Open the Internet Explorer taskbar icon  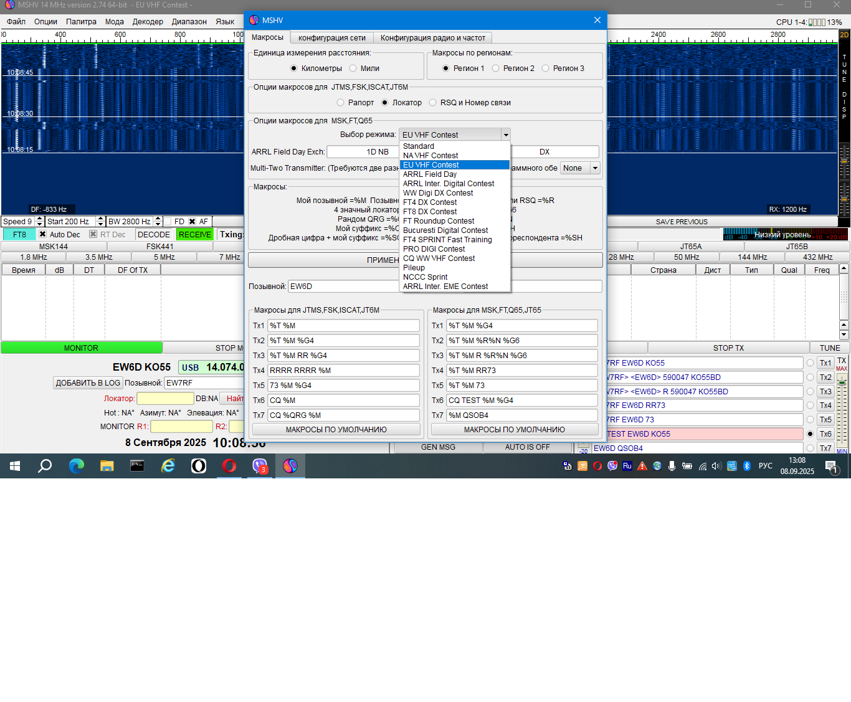tap(168, 465)
